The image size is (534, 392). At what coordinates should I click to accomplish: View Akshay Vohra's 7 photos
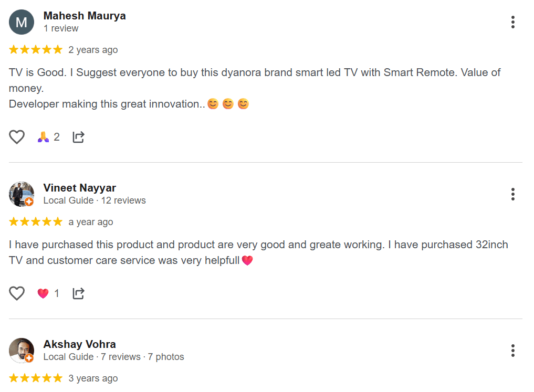coord(166,356)
